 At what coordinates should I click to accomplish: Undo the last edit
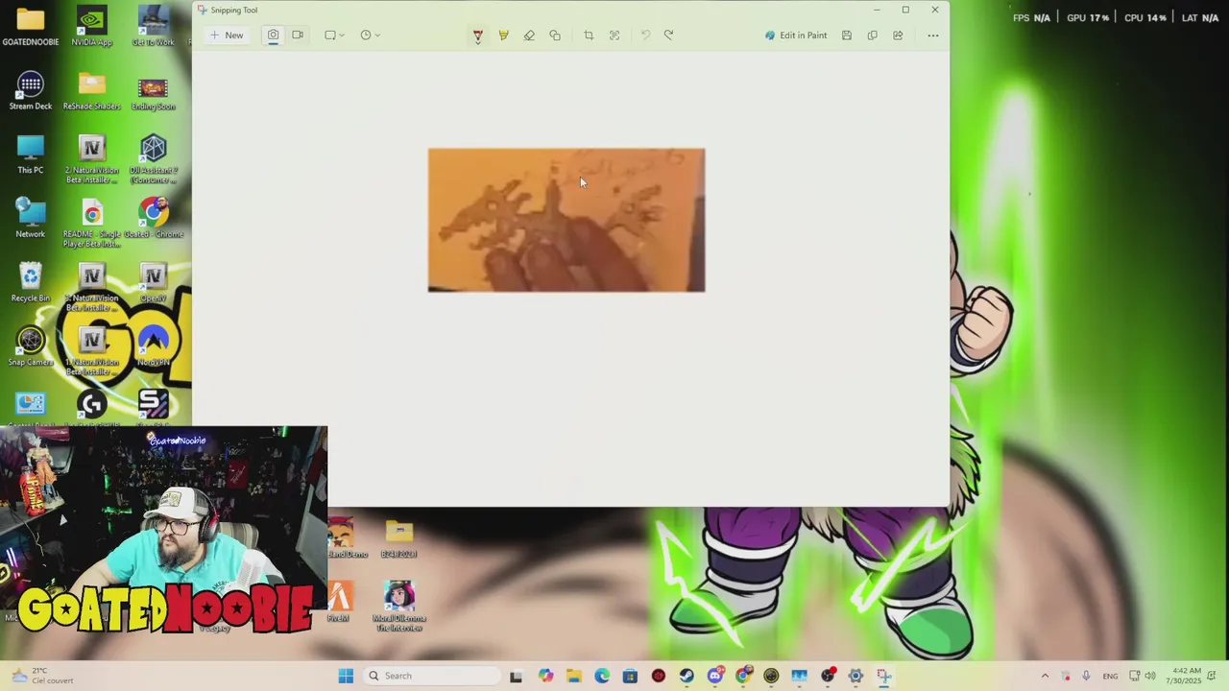pos(645,36)
